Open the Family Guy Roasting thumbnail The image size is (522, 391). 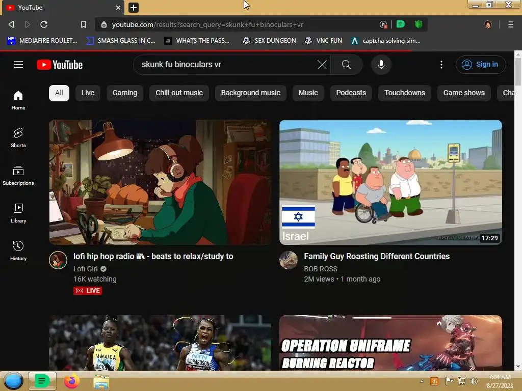point(390,182)
